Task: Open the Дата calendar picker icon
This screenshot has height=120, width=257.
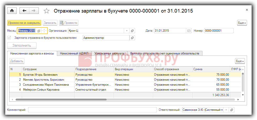Action: (x=189, y=31)
